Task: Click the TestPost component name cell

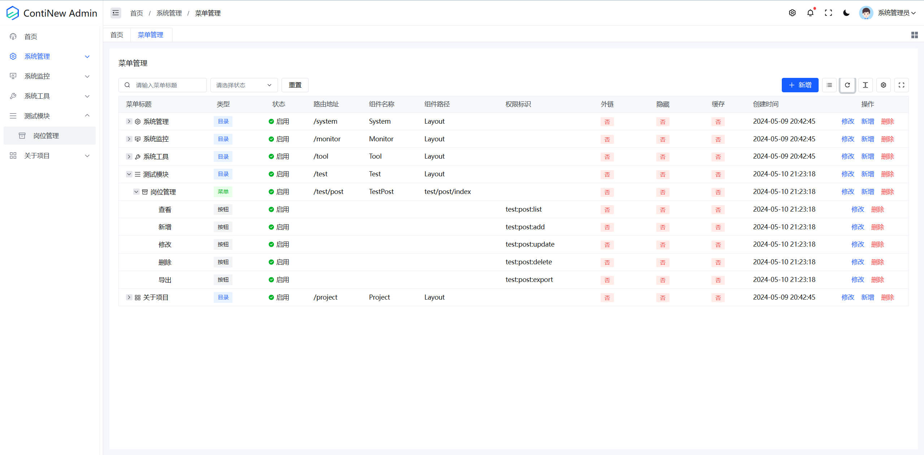Action: click(x=381, y=192)
